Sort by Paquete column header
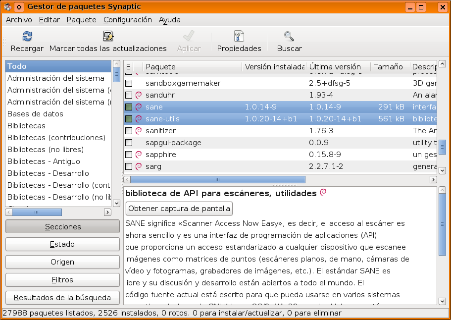This screenshot has width=451, height=320. 192,67
